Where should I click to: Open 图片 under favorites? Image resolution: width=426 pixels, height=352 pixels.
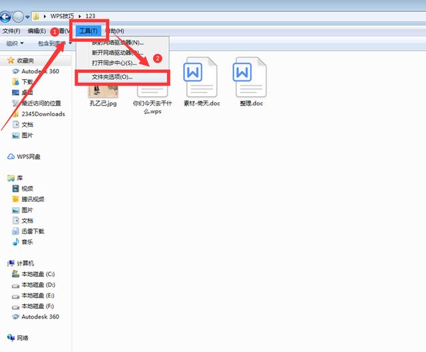27,135
